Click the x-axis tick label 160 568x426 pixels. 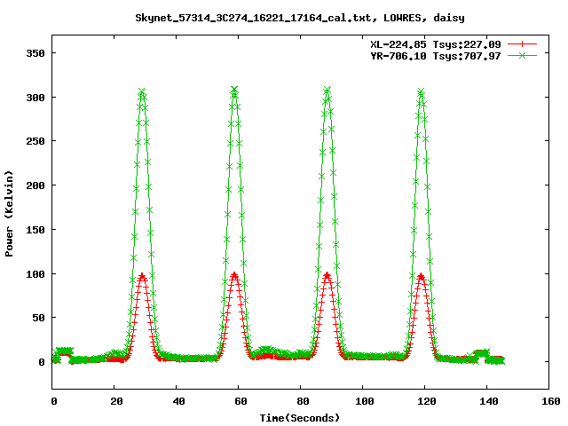pyautogui.click(x=551, y=401)
